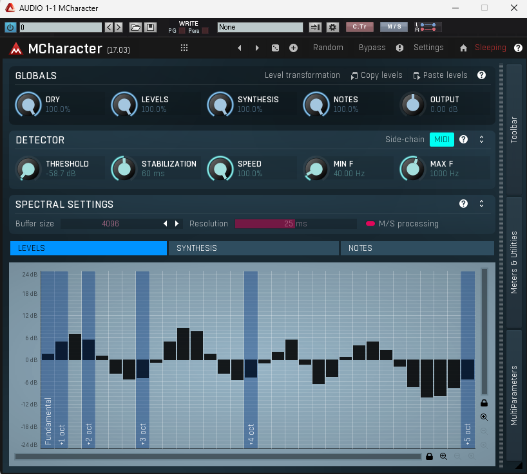Expand the MultiParameters side panel

point(513,395)
